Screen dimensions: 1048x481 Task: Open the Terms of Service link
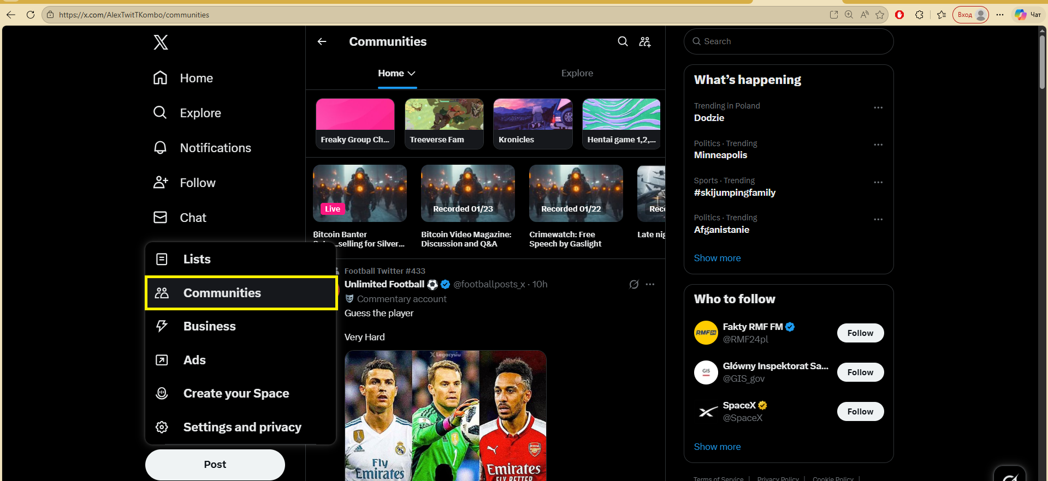pos(718,478)
